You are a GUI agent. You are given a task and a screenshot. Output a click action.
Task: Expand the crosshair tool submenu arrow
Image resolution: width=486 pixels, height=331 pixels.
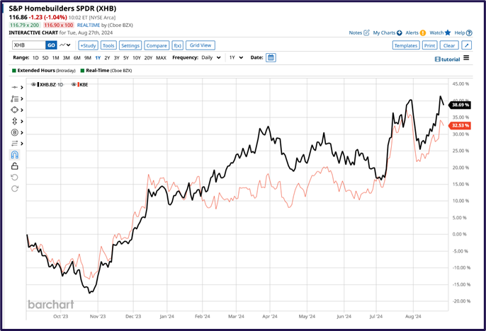coord(22,88)
